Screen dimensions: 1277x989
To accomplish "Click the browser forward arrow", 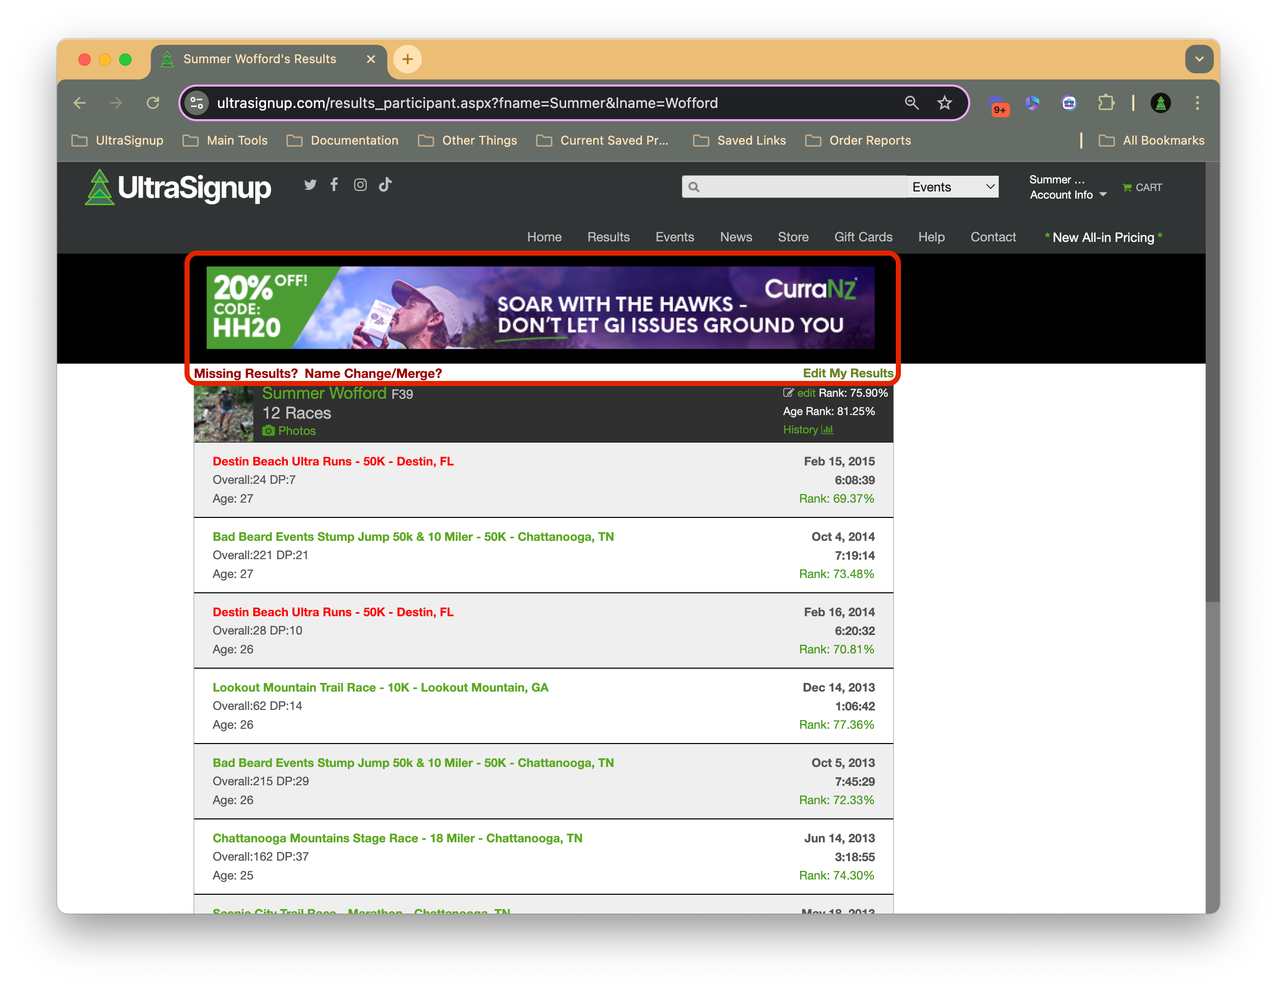I will (x=116, y=103).
